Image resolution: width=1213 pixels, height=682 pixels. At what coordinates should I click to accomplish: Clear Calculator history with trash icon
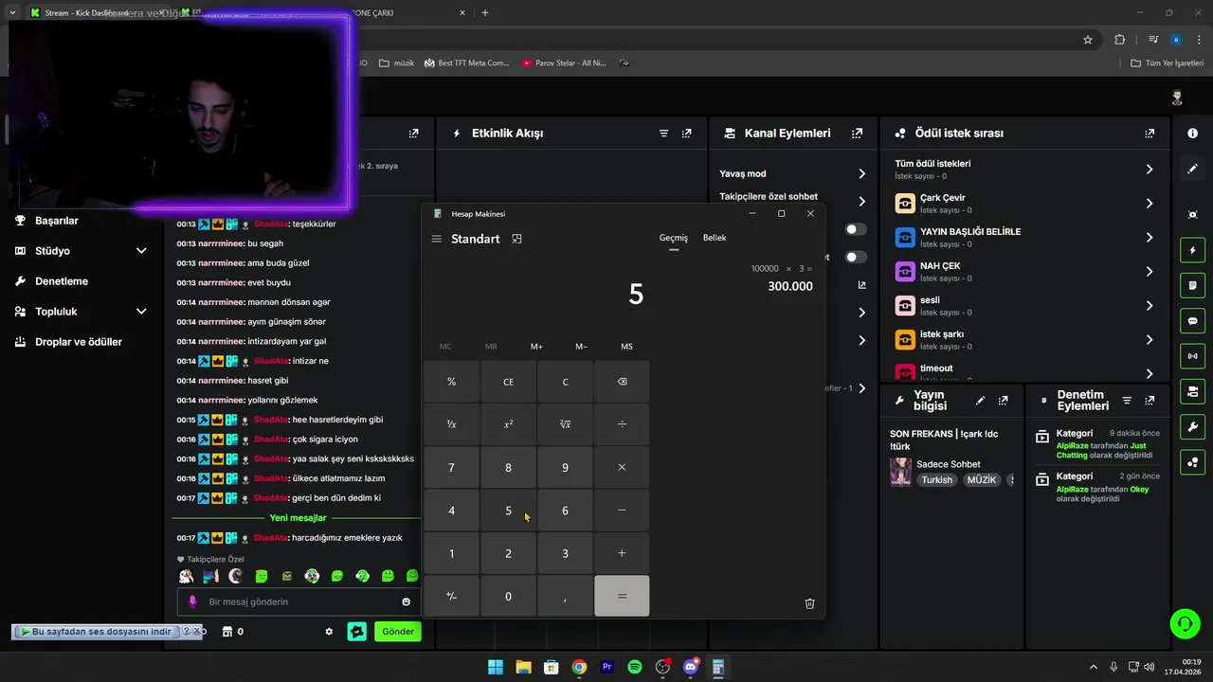pos(809,603)
